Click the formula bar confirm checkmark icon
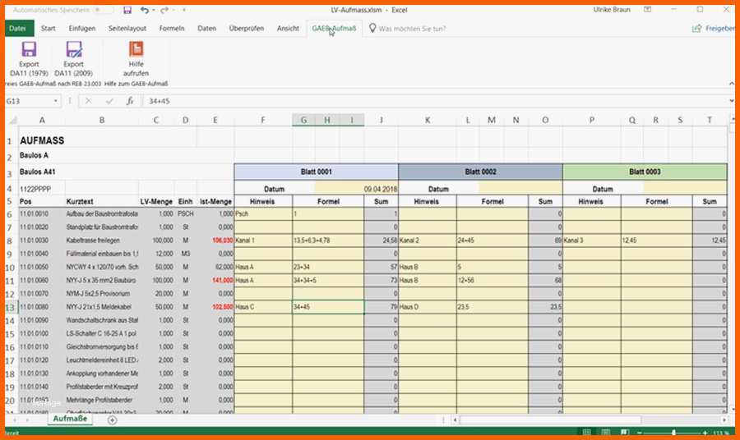Screen dimensions: 740x440 [109, 101]
